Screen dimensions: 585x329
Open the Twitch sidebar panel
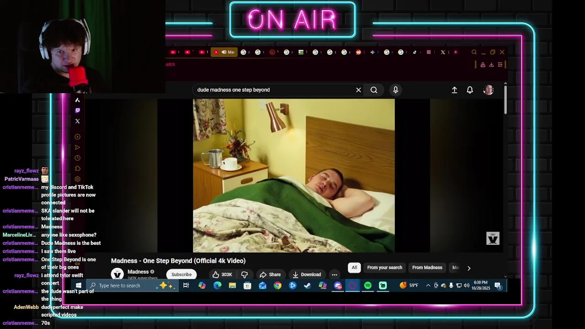77,111
